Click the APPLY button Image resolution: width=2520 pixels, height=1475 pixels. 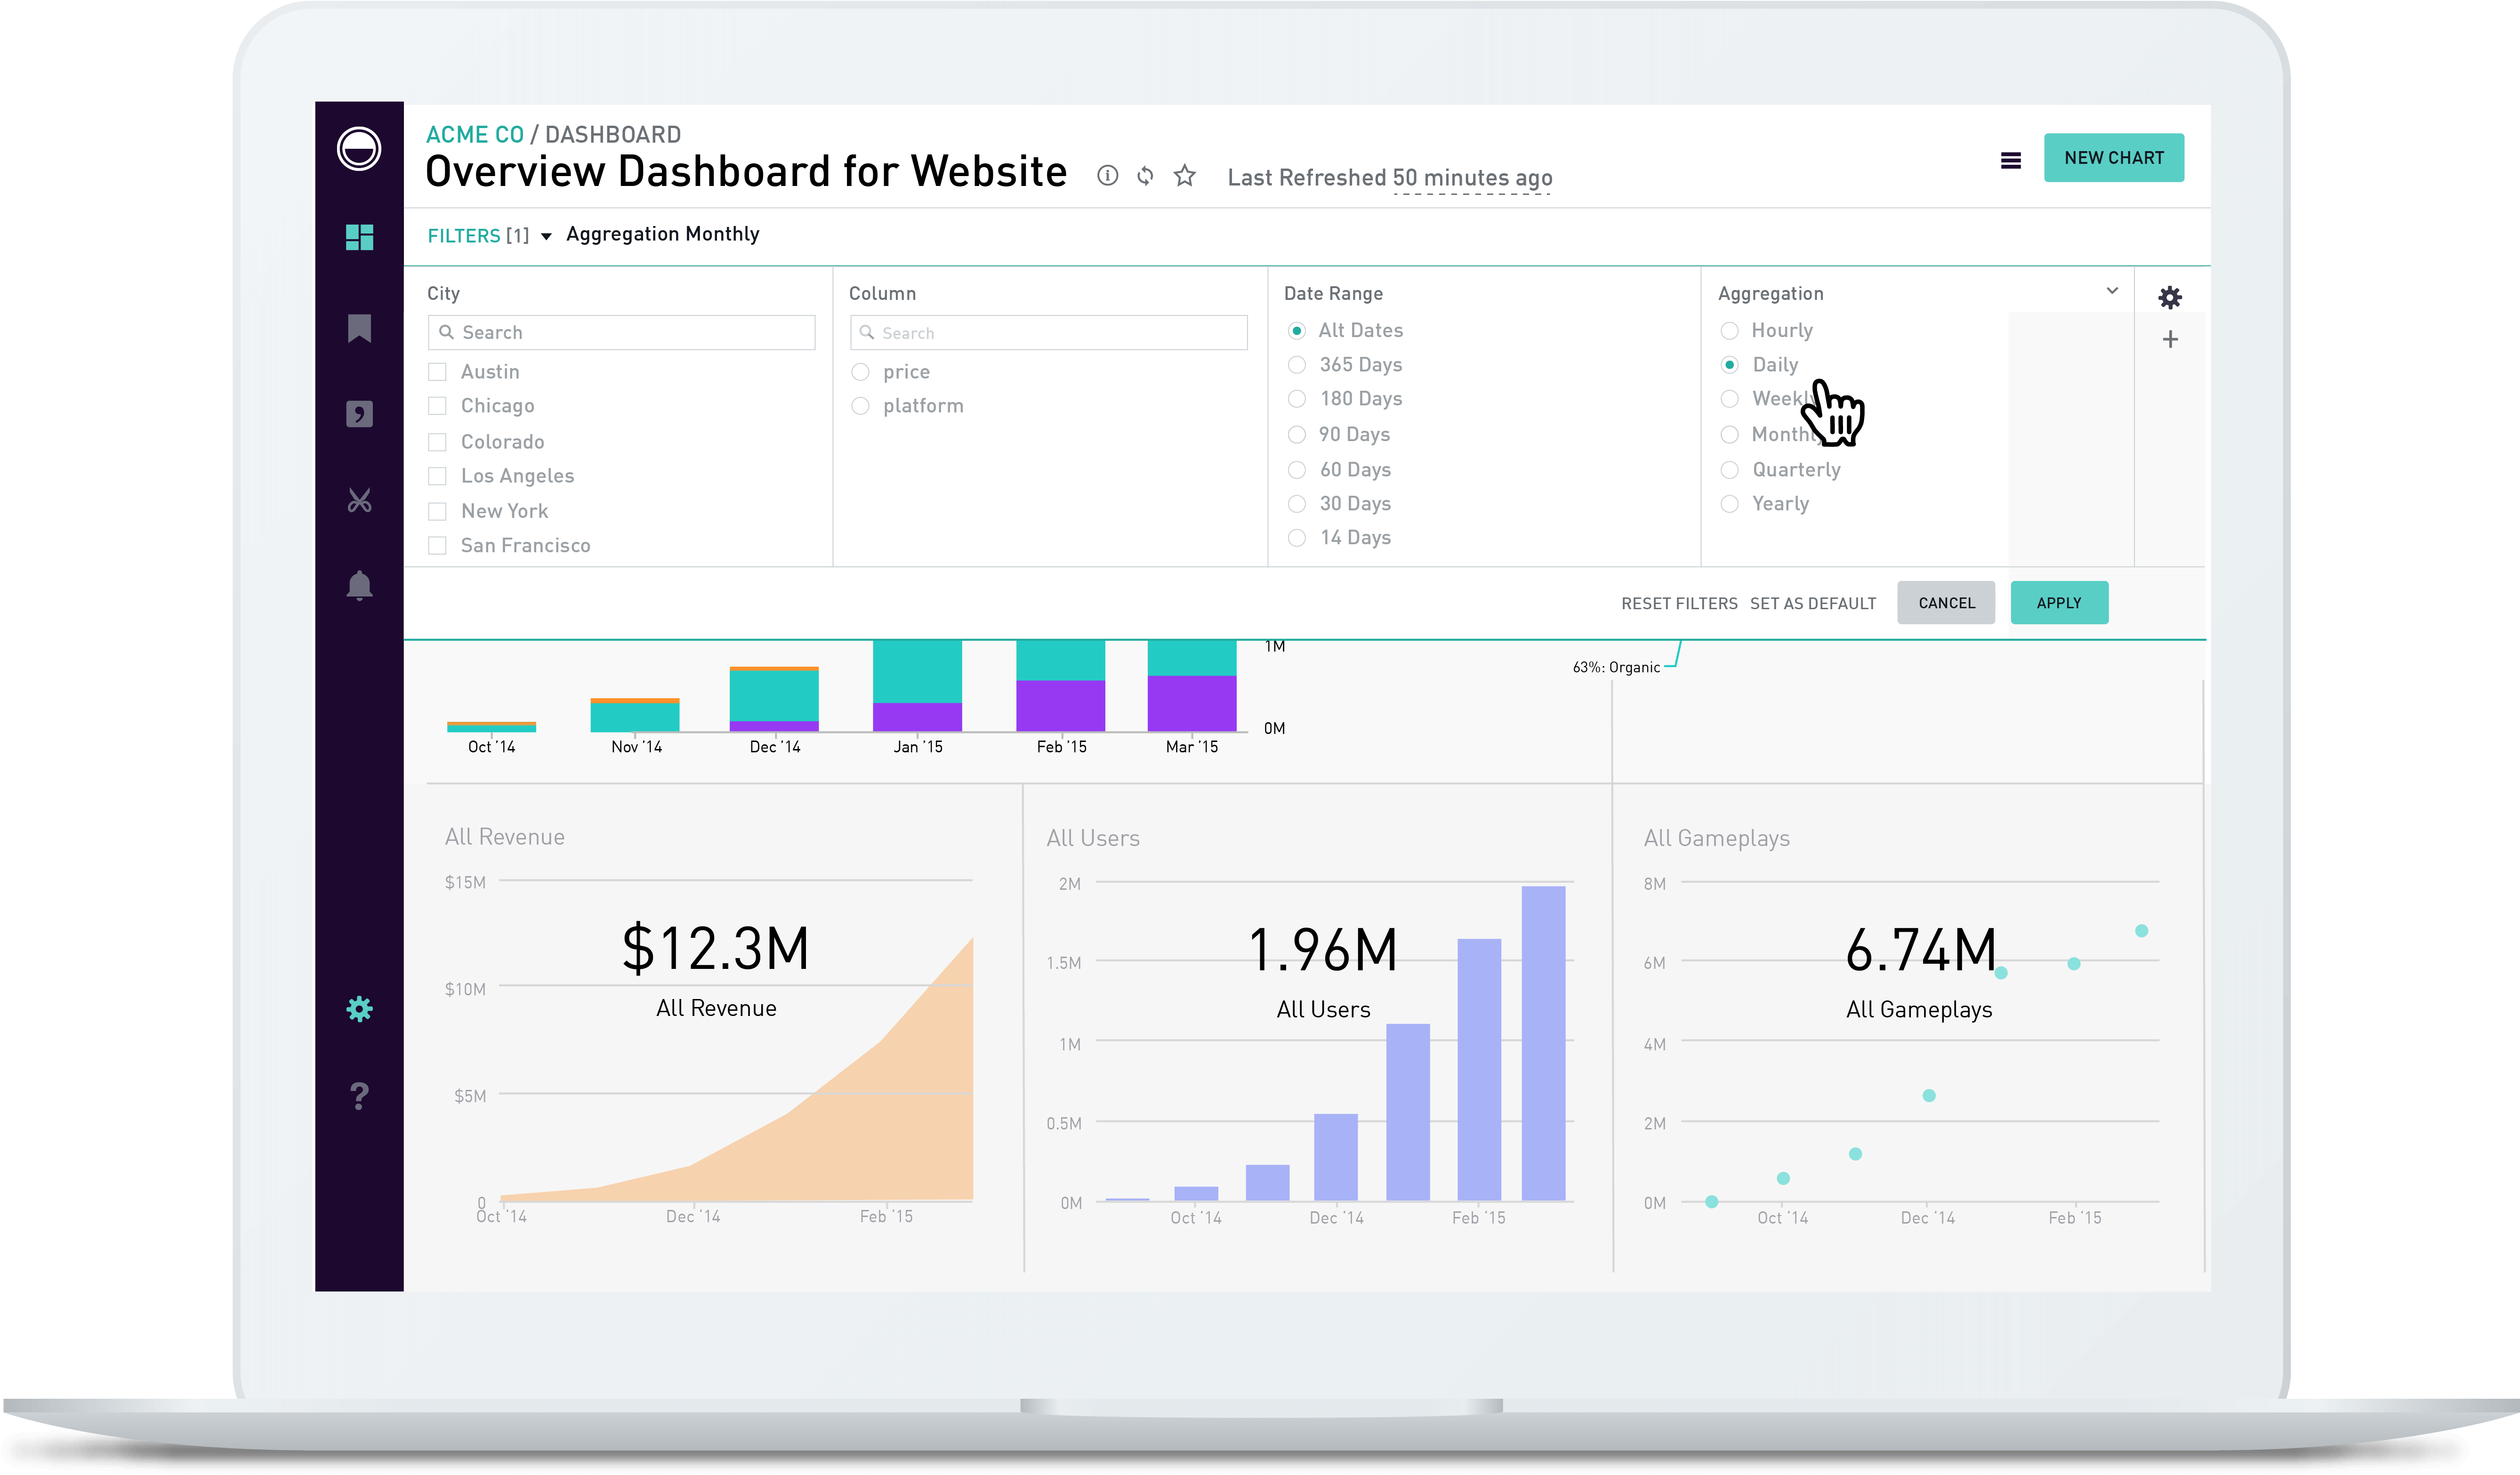(2059, 603)
